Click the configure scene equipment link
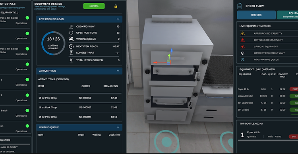The image size is (298, 154). click(x=13, y=8)
